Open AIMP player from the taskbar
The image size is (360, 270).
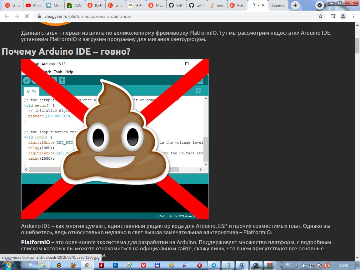pos(59,265)
